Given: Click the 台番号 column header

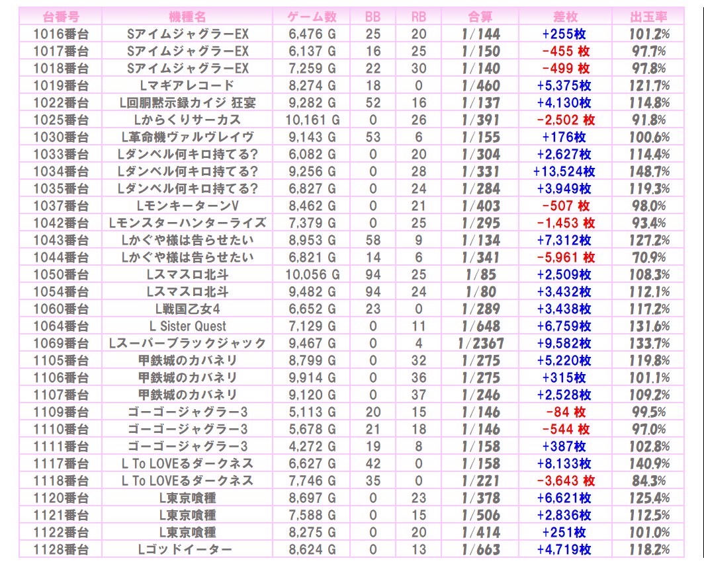Looking at the screenshot, I should 61,17.
